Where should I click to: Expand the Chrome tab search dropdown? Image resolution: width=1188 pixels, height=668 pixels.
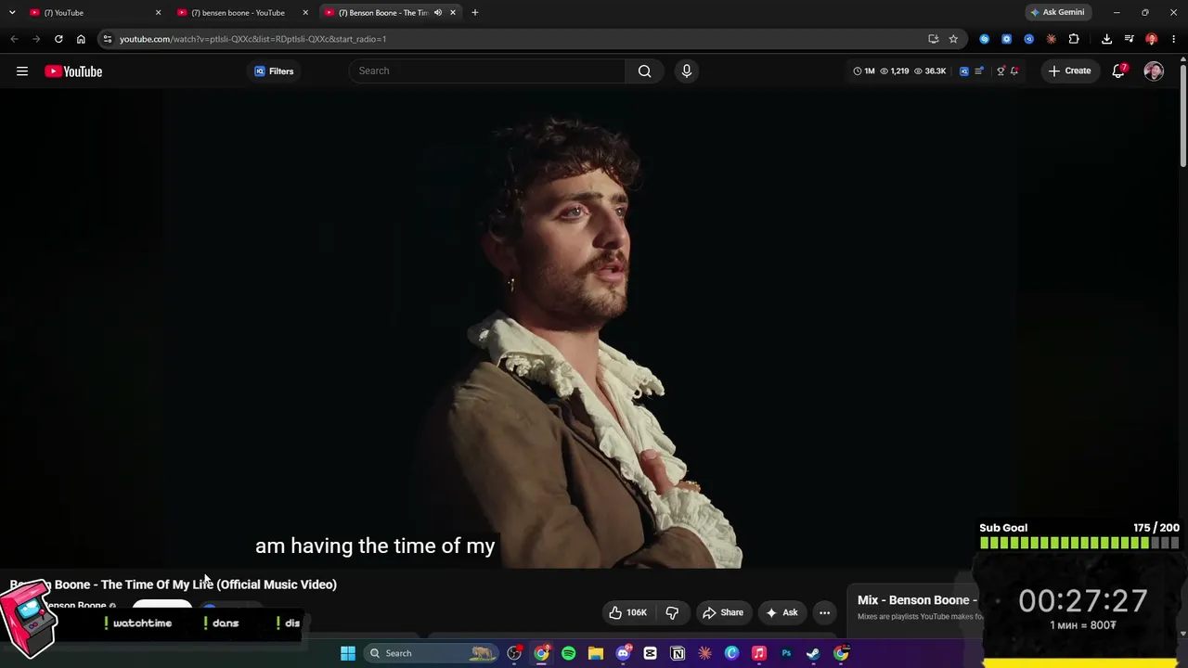[x=12, y=13]
